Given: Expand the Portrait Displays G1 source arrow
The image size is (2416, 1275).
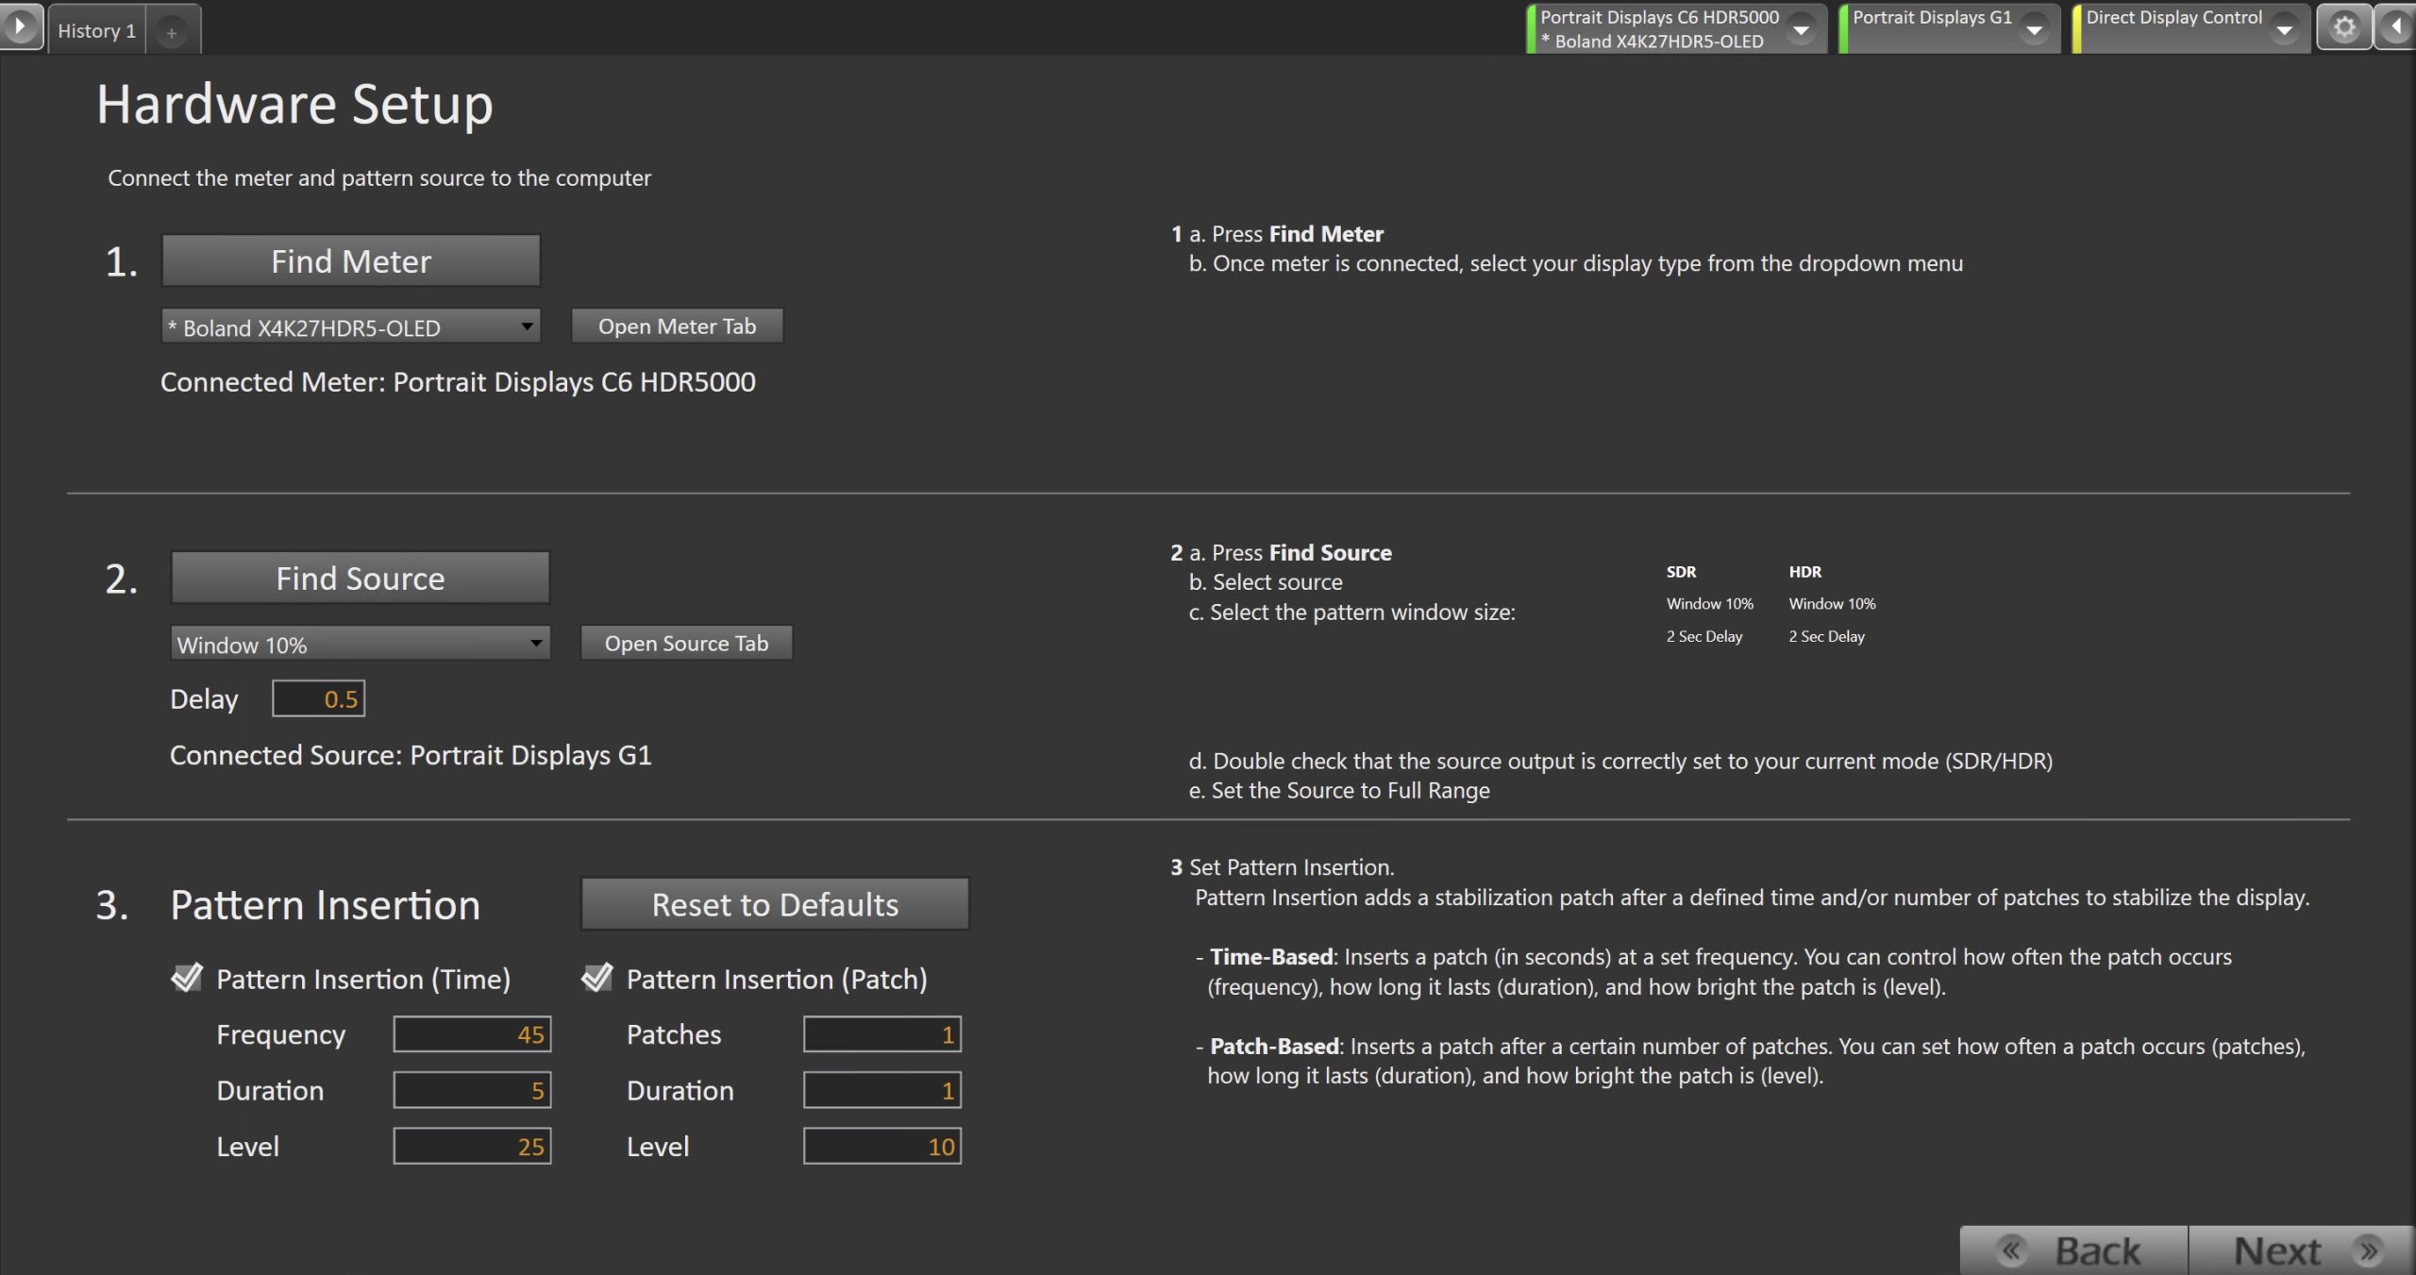Looking at the screenshot, I should coord(2035,30).
